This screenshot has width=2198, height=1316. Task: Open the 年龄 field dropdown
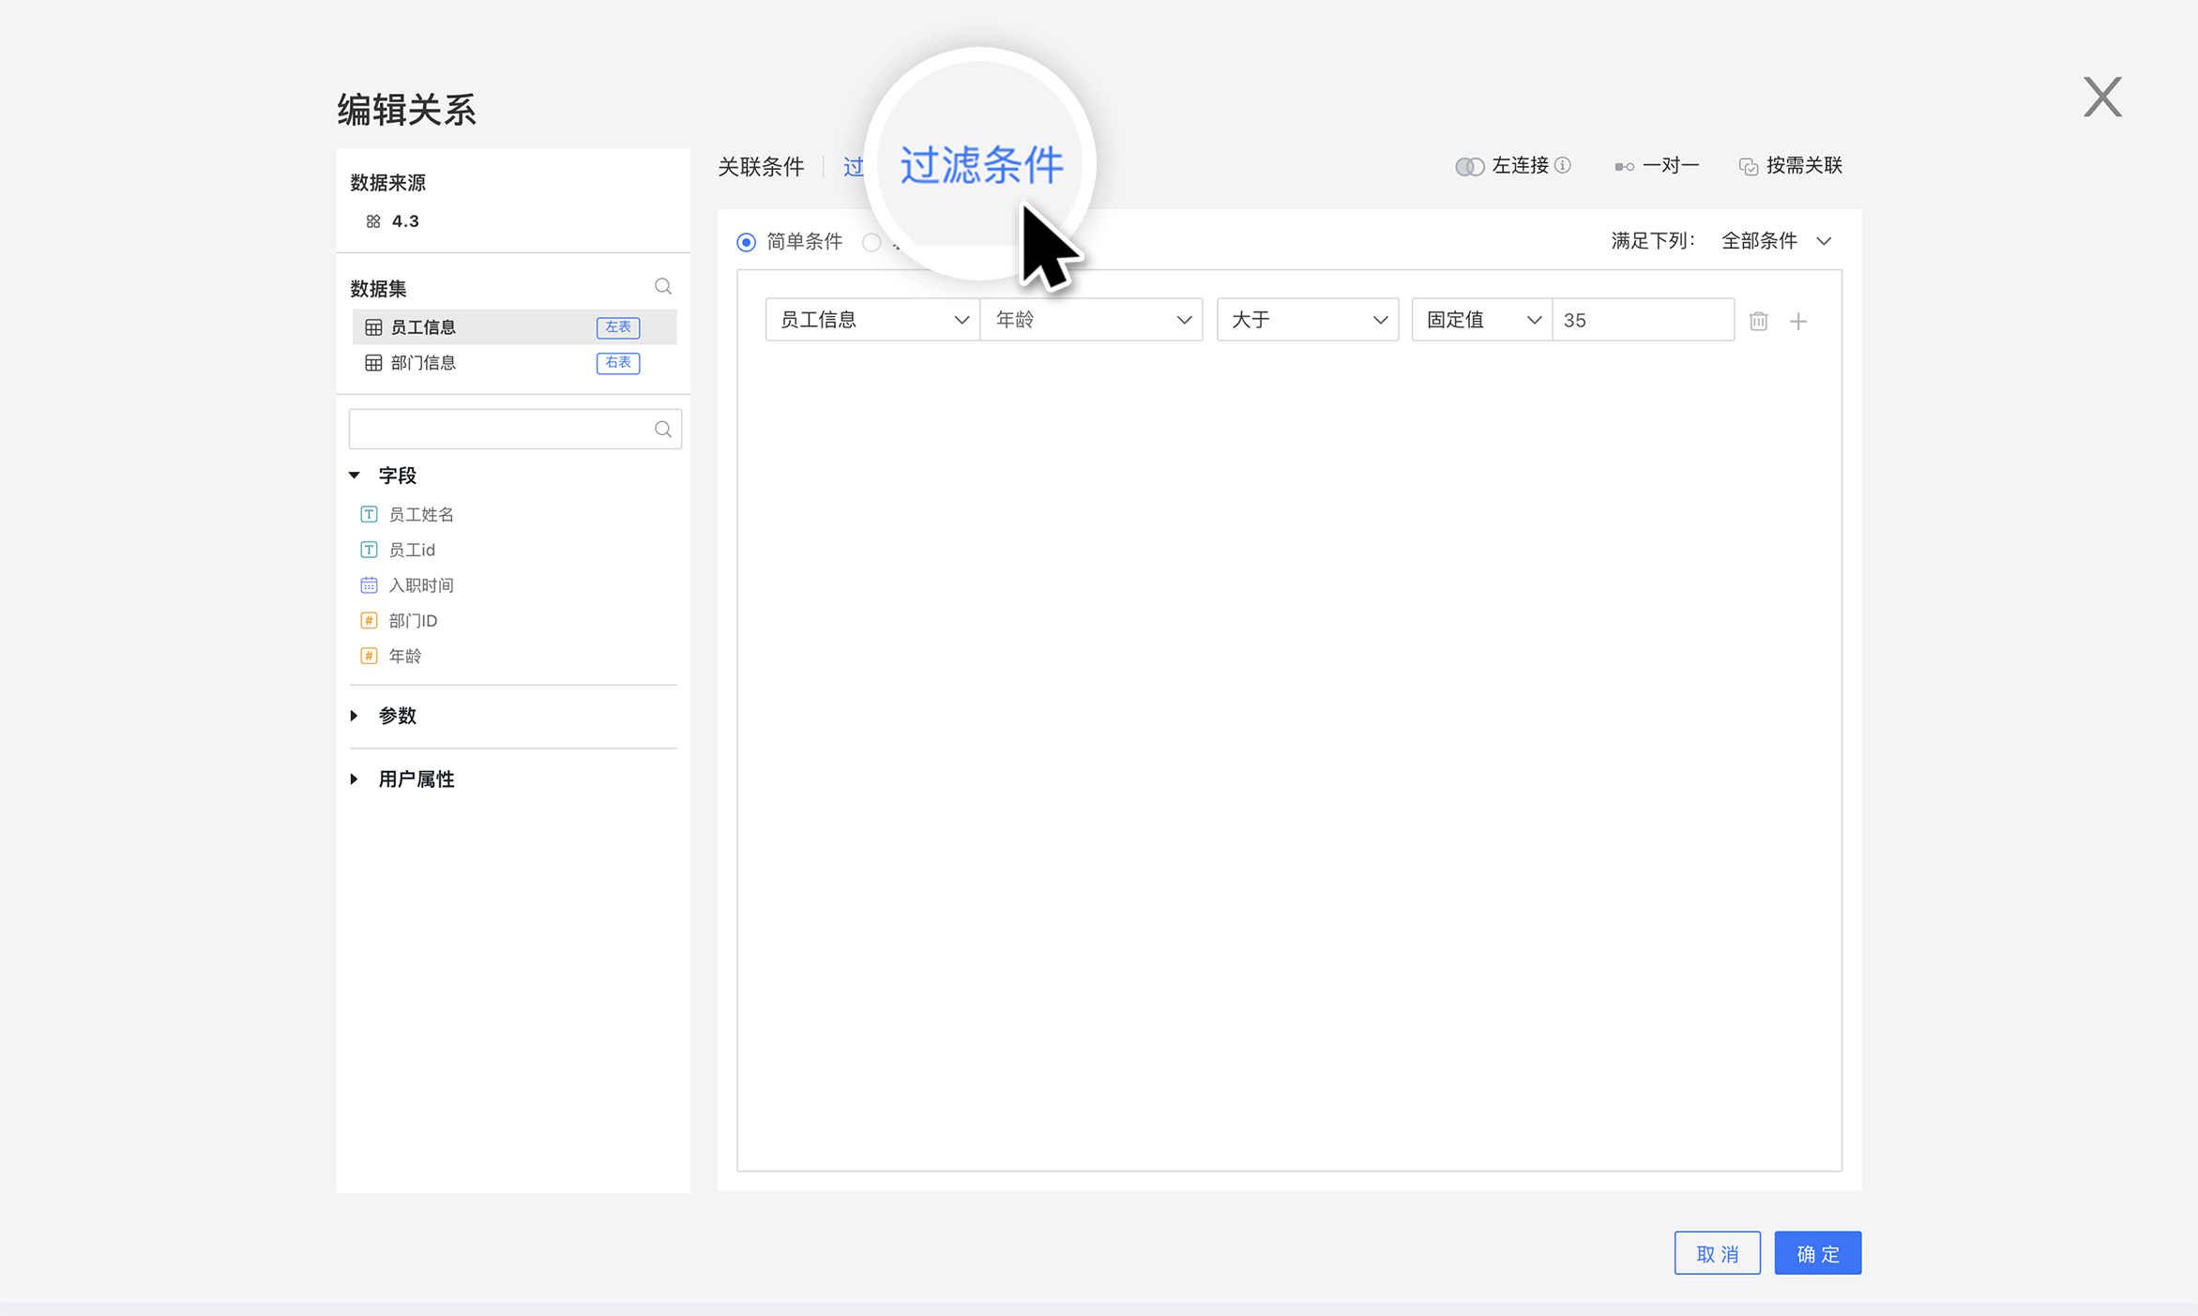point(1091,320)
